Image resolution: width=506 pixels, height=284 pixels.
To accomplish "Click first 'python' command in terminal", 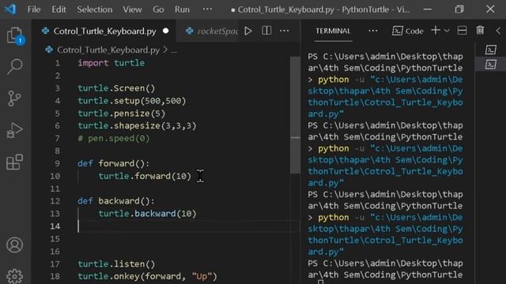I will point(334,80).
